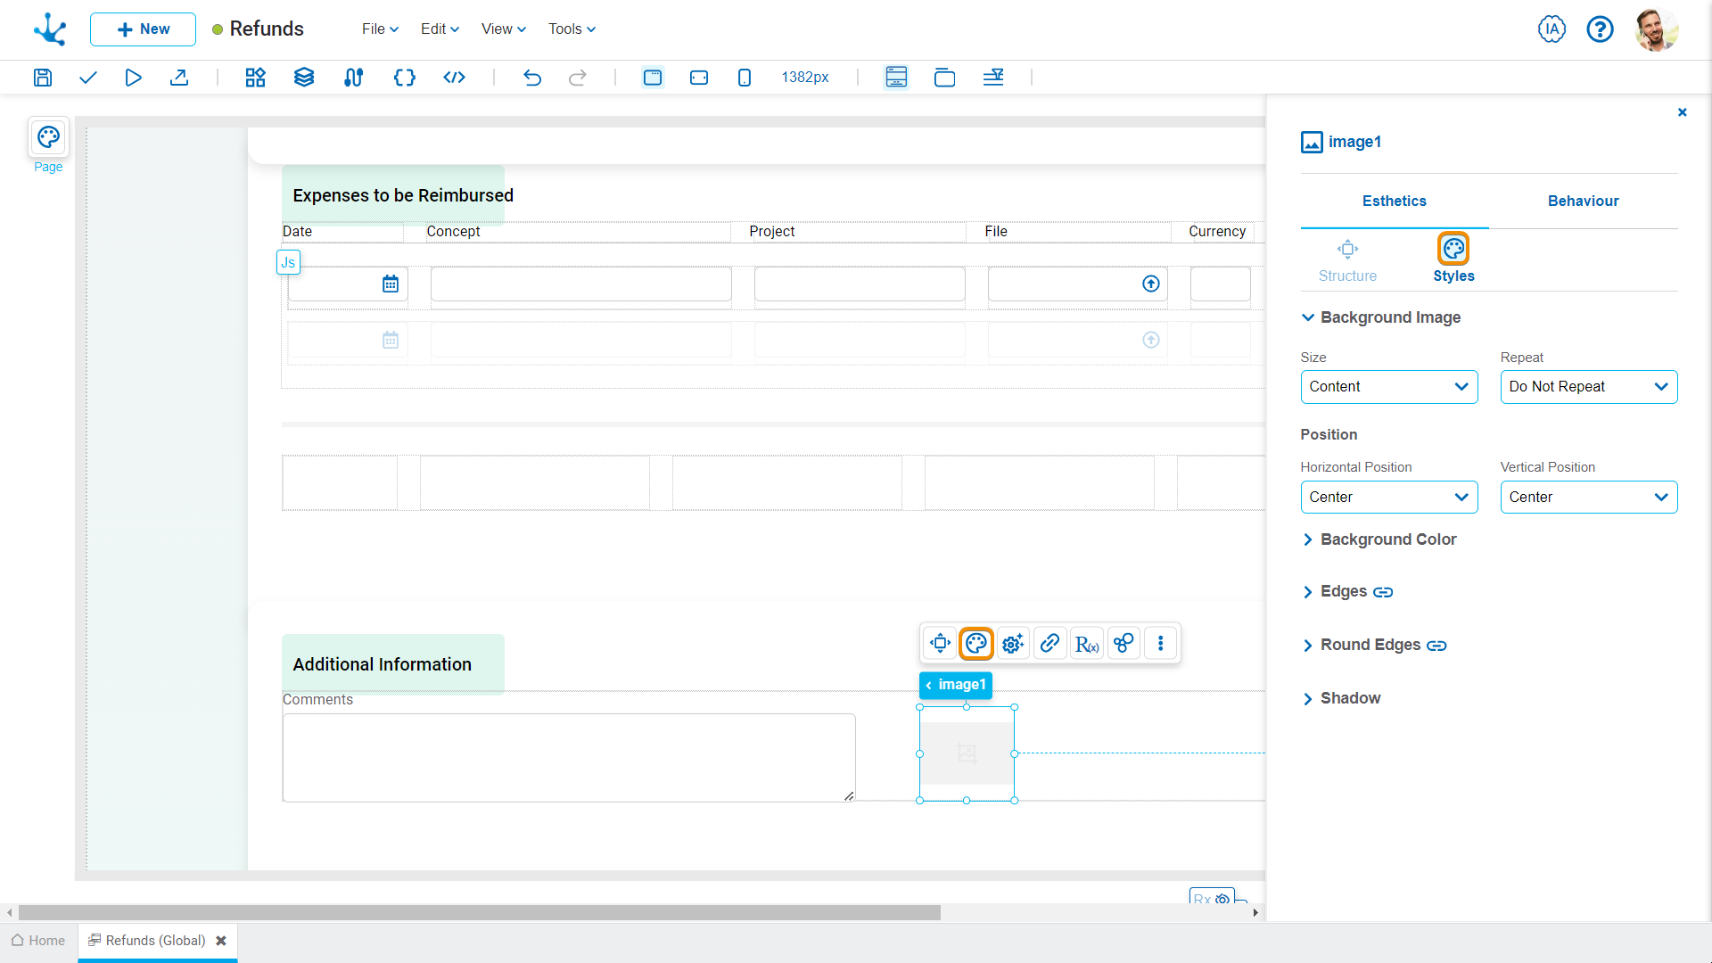Click the preview/play button in toolbar

[x=133, y=78]
